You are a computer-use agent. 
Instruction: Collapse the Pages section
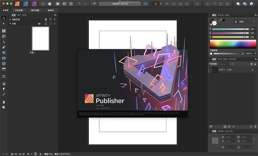click(10, 24)
